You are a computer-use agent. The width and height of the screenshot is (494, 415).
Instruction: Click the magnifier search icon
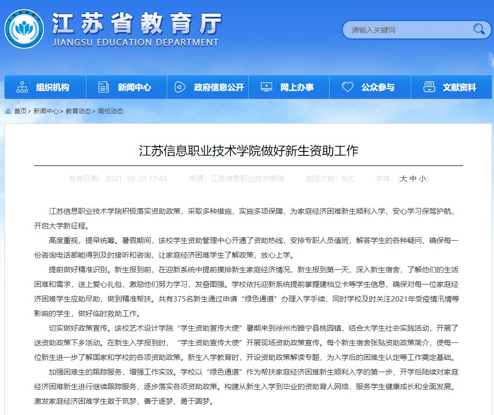coord(479,29)
